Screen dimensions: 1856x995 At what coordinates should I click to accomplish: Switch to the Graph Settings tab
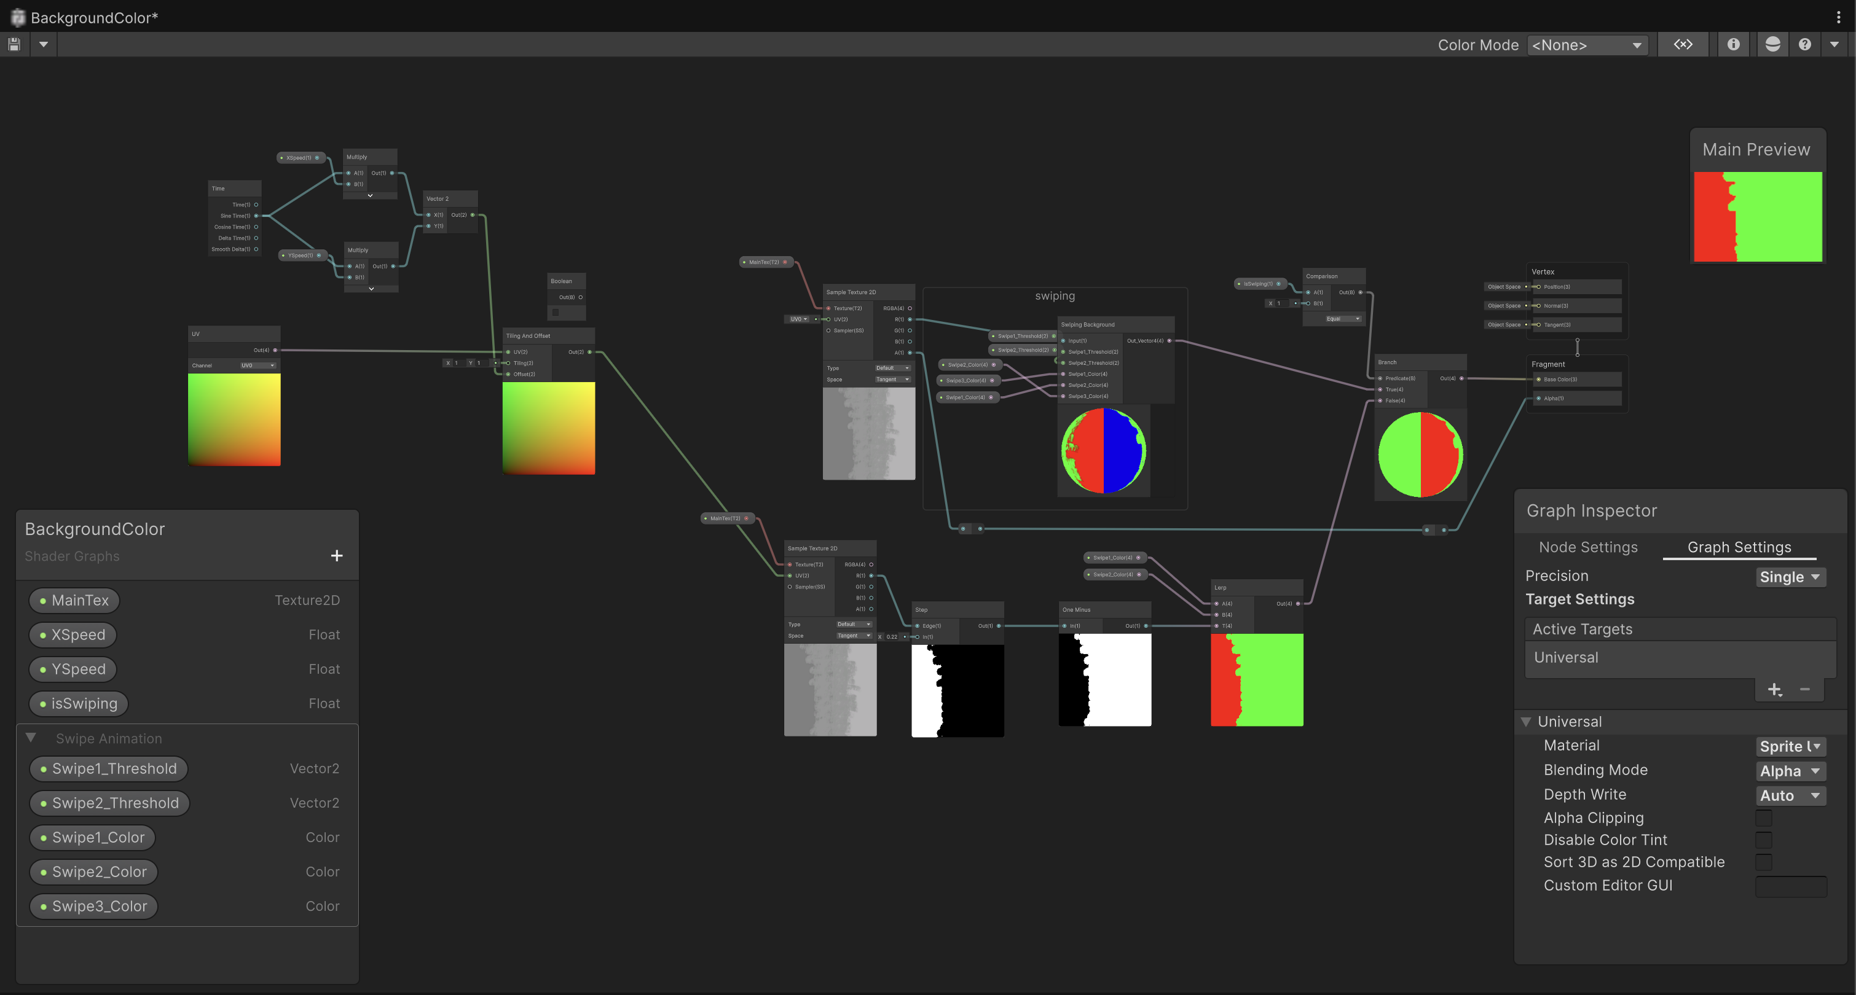point(1739,547)
